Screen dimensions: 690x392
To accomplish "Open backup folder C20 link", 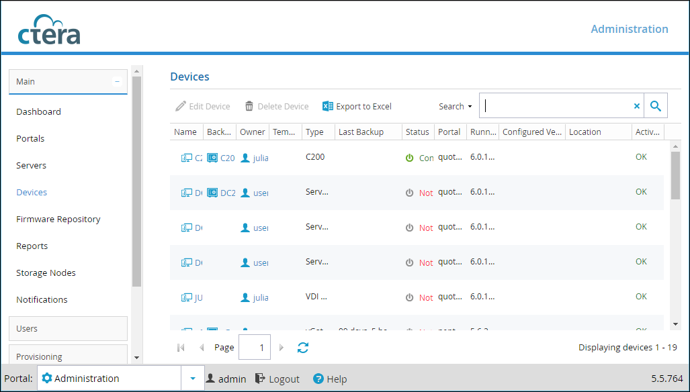I will pos(228,158).
